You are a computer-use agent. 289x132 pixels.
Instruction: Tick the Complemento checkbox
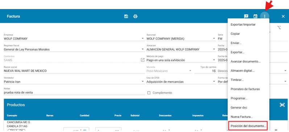[x=149, y=93]
